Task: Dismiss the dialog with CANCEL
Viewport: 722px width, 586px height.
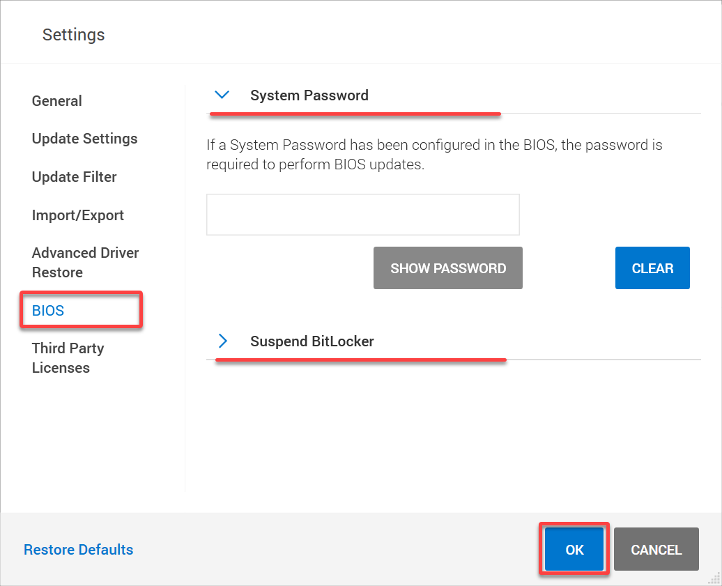Action: pos(656,549)
